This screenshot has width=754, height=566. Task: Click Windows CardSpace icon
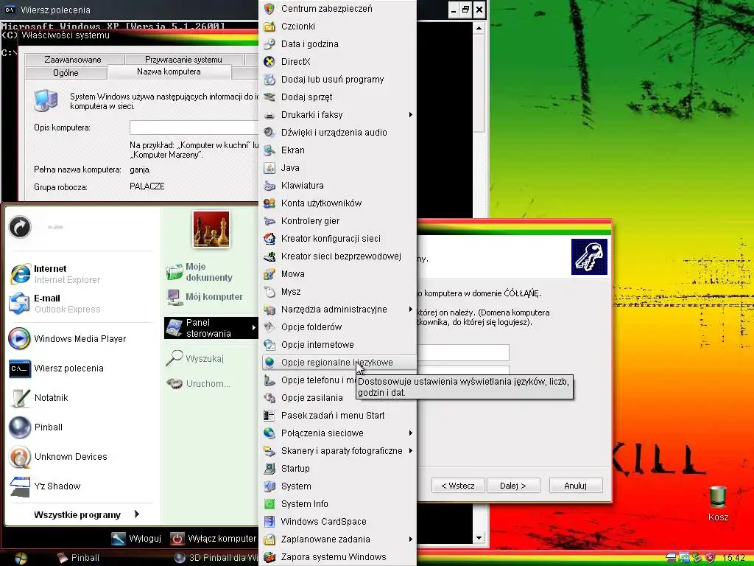[269, 522]
